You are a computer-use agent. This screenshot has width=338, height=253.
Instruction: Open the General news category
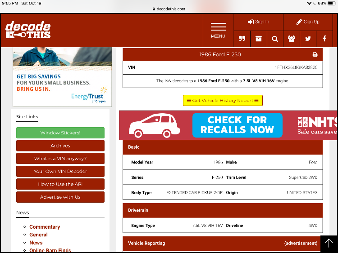click(38, 235)
